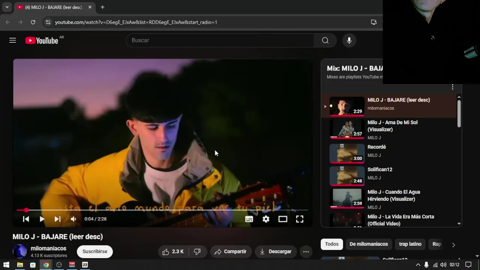Click the search magnifier button
The height and width of the screenshot is (270, 480).
[325, 40]
